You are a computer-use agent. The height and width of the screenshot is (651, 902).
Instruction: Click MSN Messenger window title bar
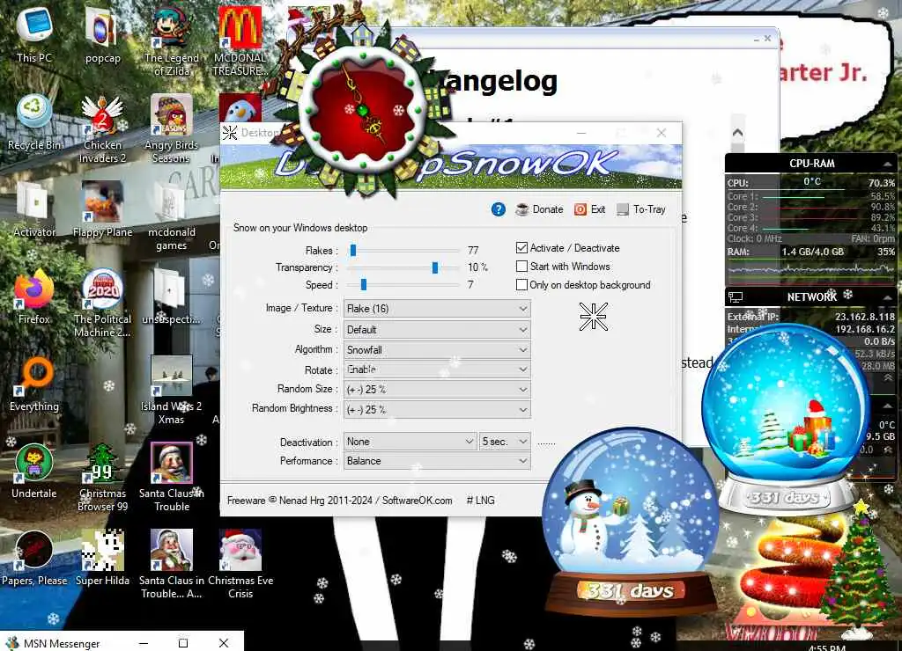122,643
